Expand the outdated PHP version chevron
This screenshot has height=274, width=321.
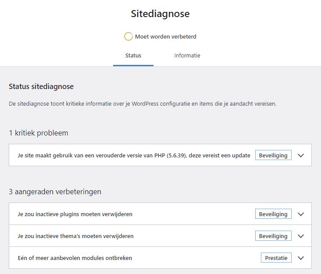coord(301,155)
